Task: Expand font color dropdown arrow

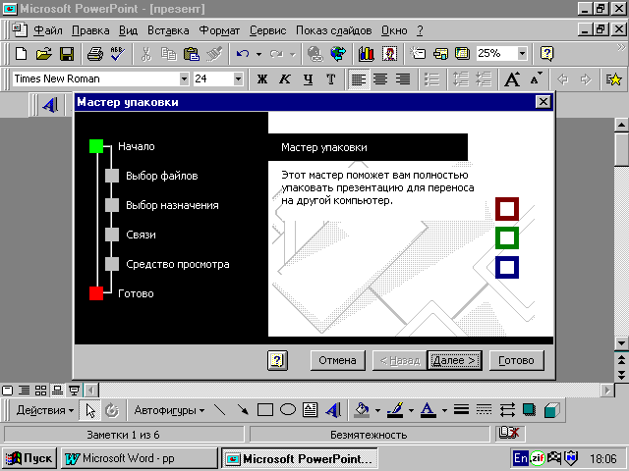Action: coord(444,410)
